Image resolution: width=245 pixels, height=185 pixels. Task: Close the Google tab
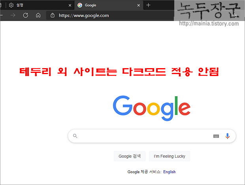(x=138, y=5)
